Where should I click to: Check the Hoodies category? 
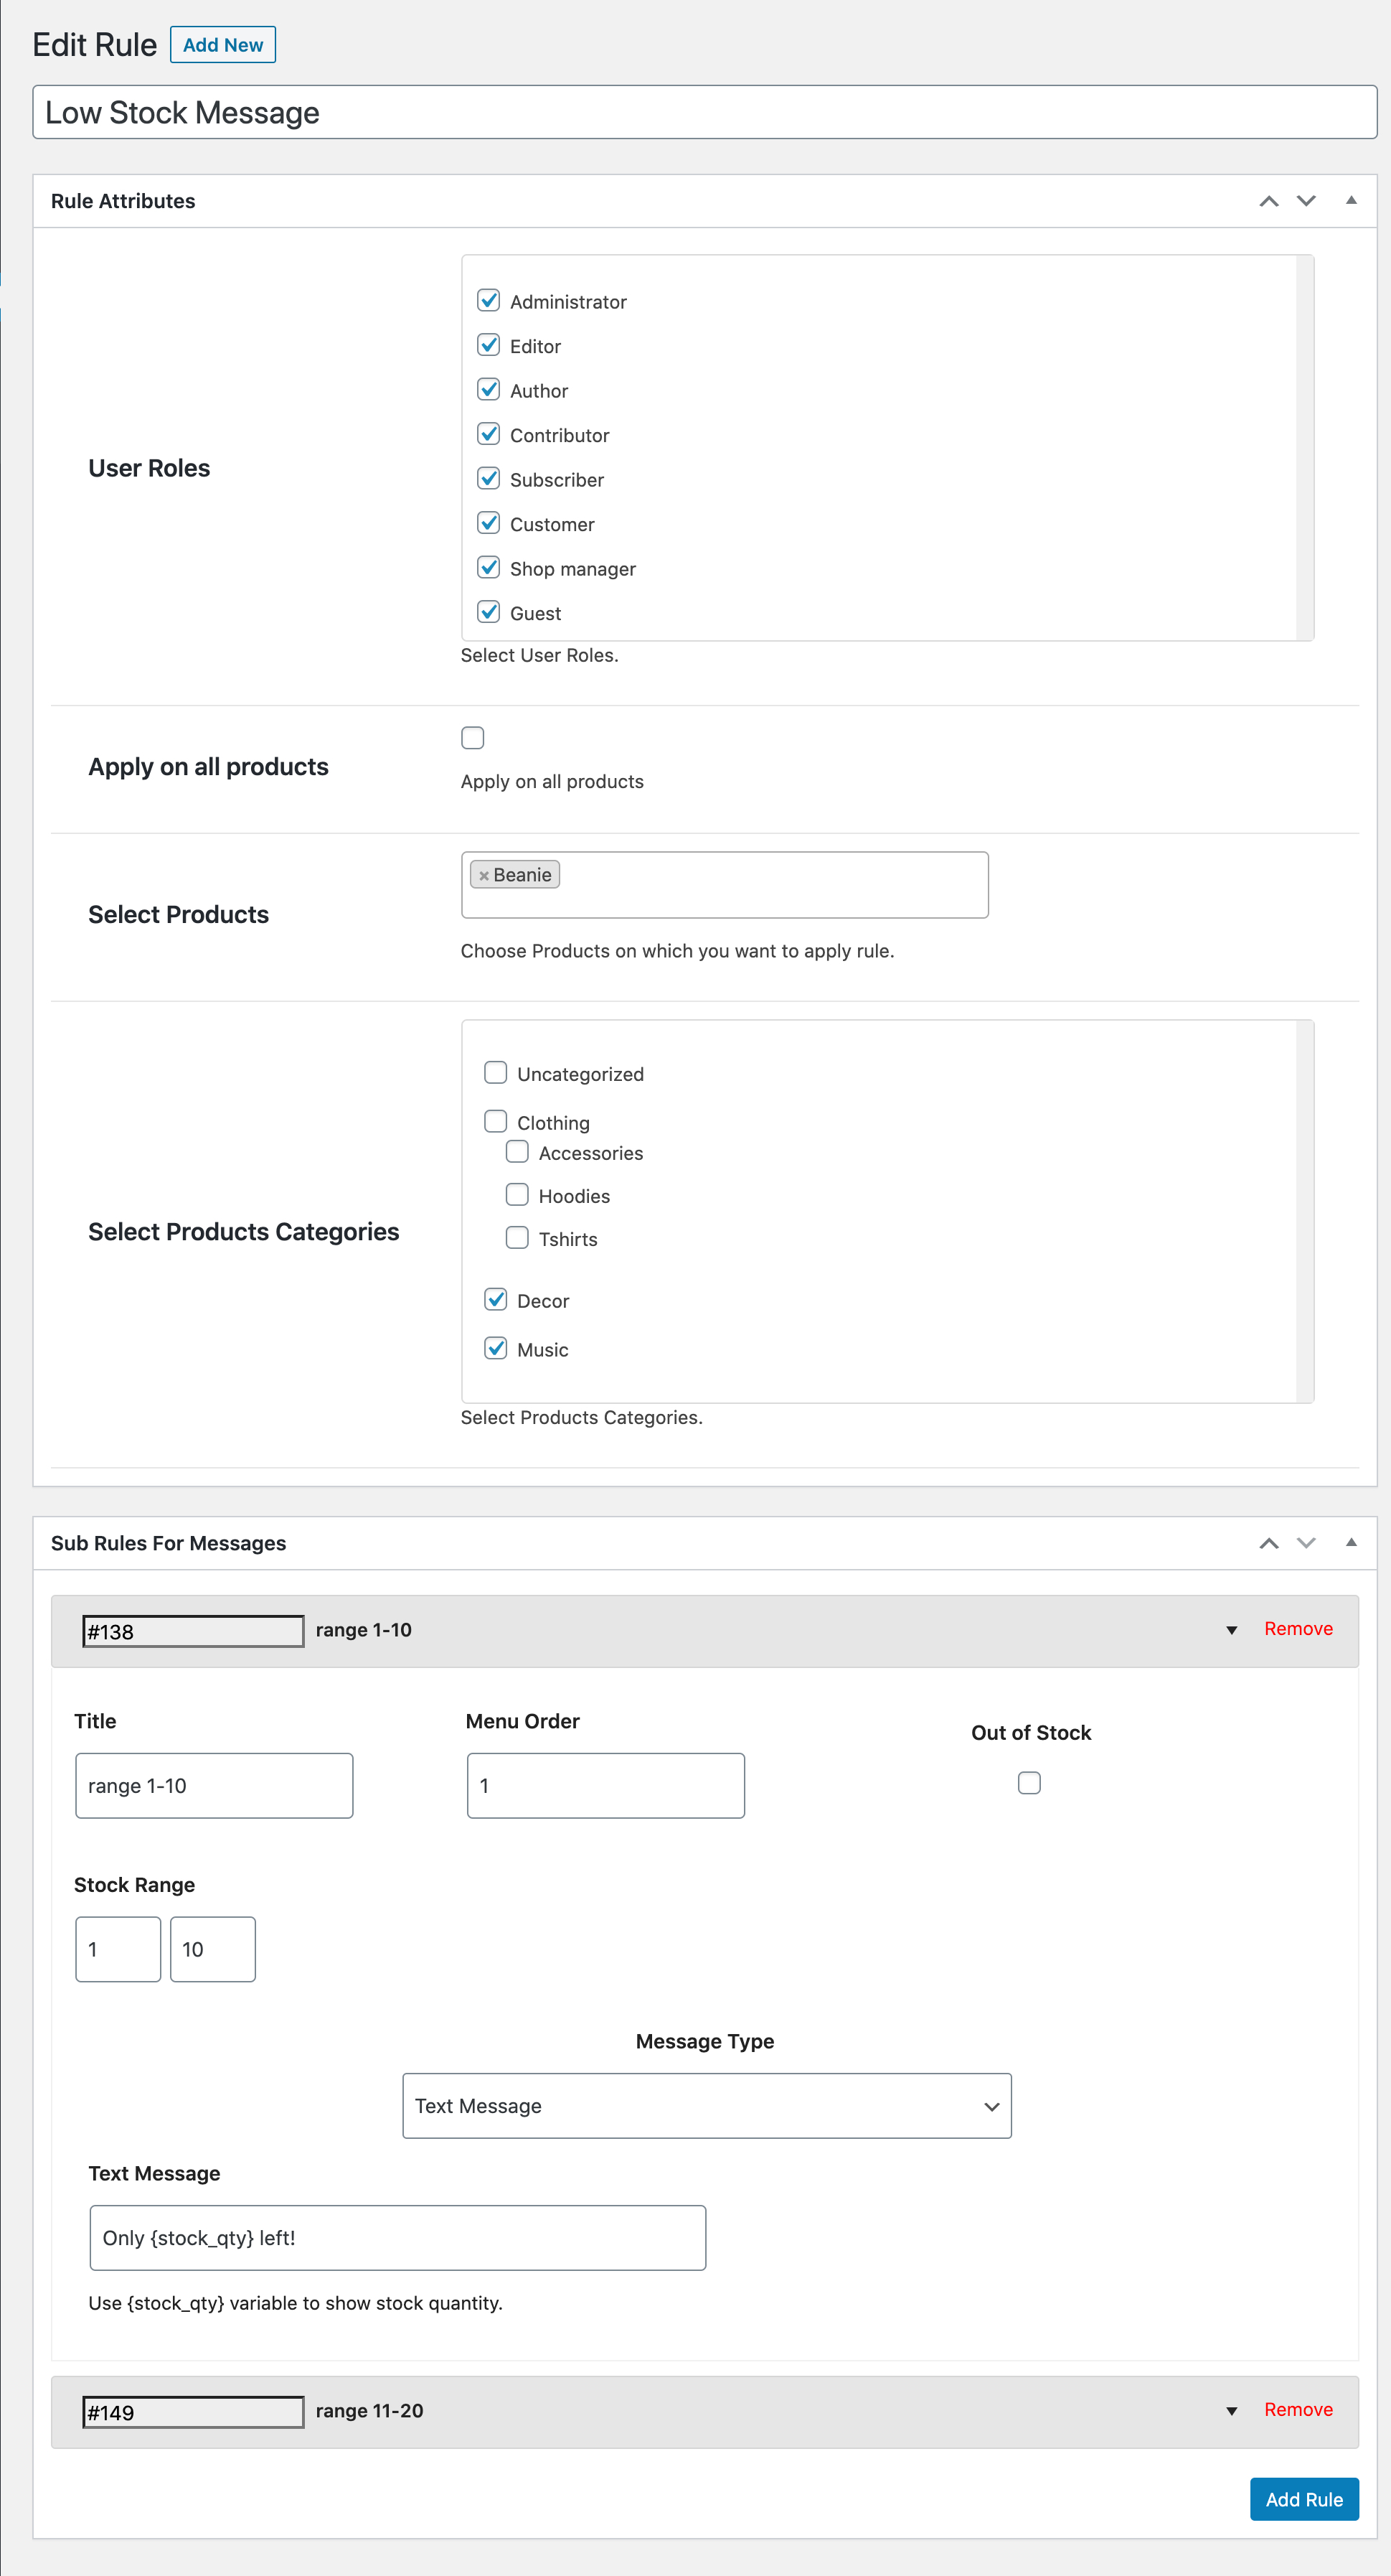click(x=517, y=1195)
